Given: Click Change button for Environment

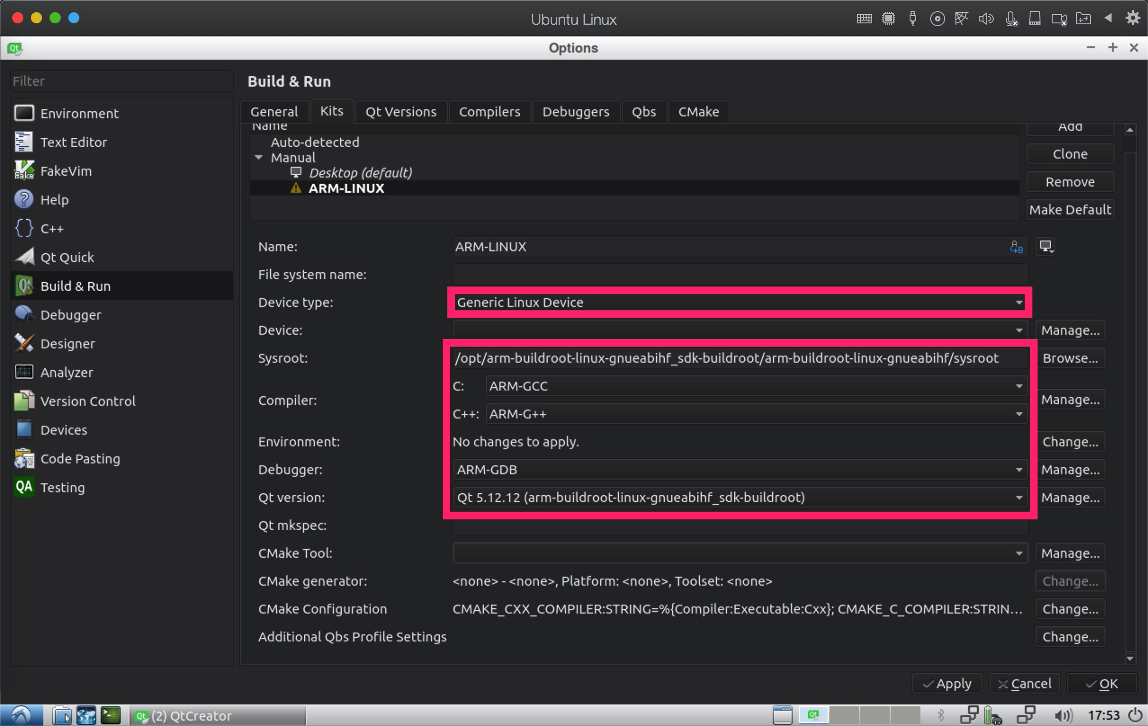Looking at the screenshot, I should tap(1070, 441).
